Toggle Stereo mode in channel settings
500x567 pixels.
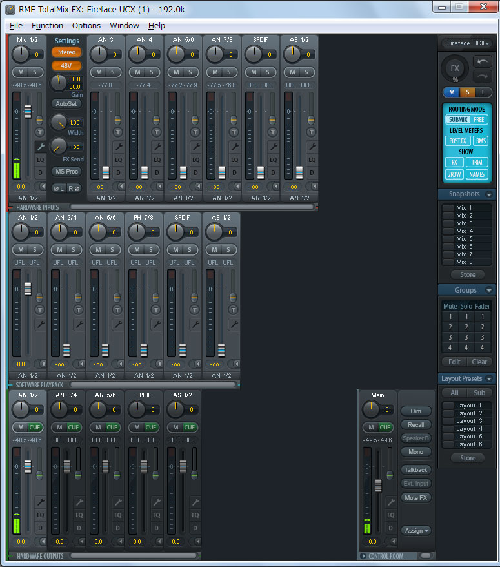click(x=67, y=52)
